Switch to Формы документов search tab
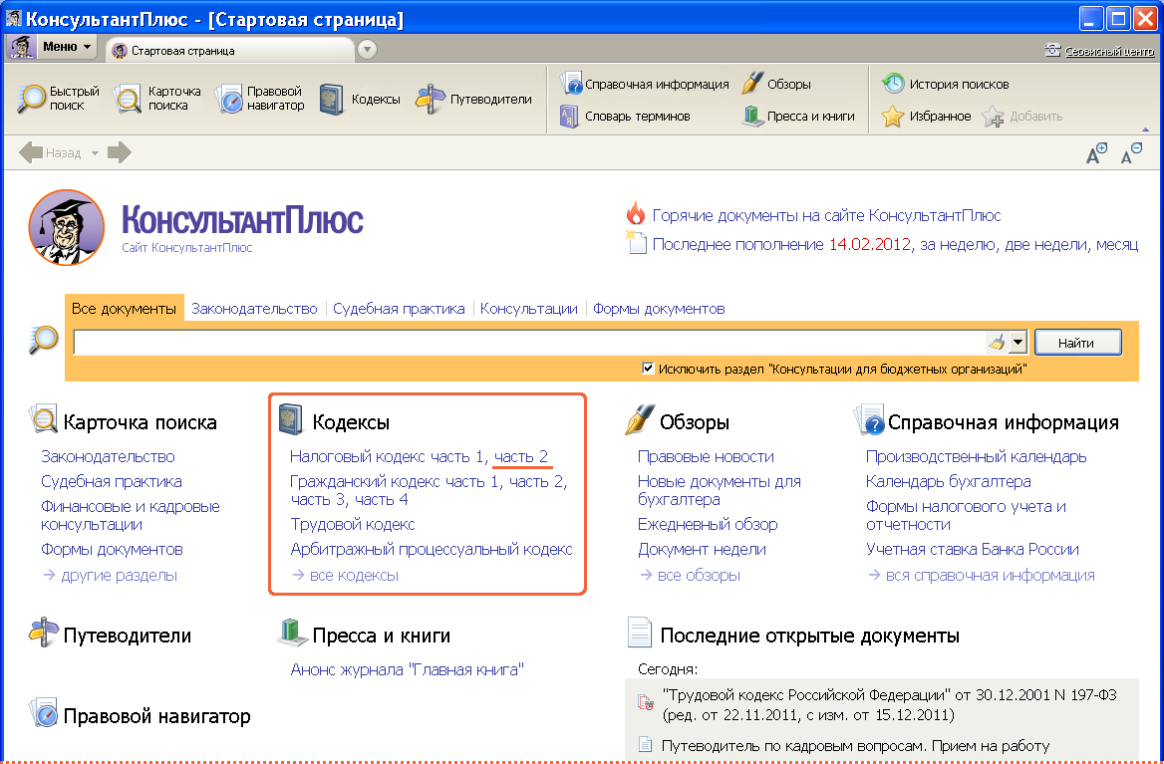Screen dimensions: 1164x764 click(659, 309)
